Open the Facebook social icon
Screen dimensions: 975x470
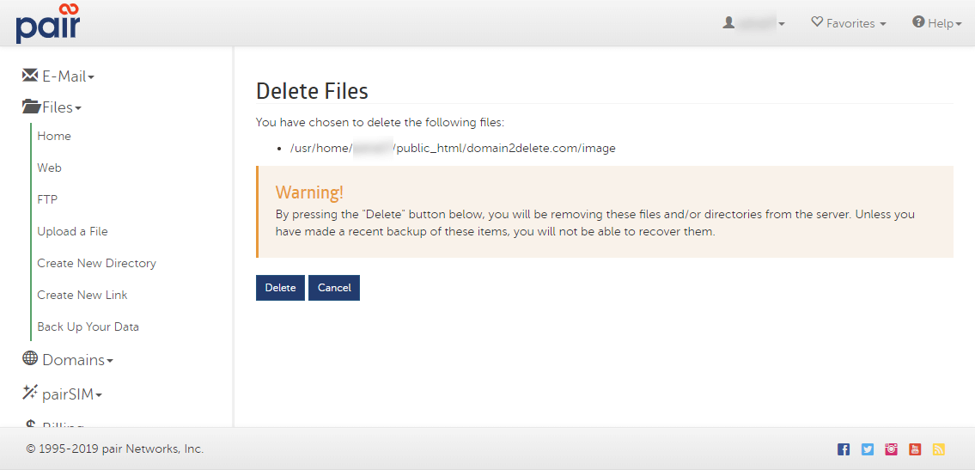[844, 449]
